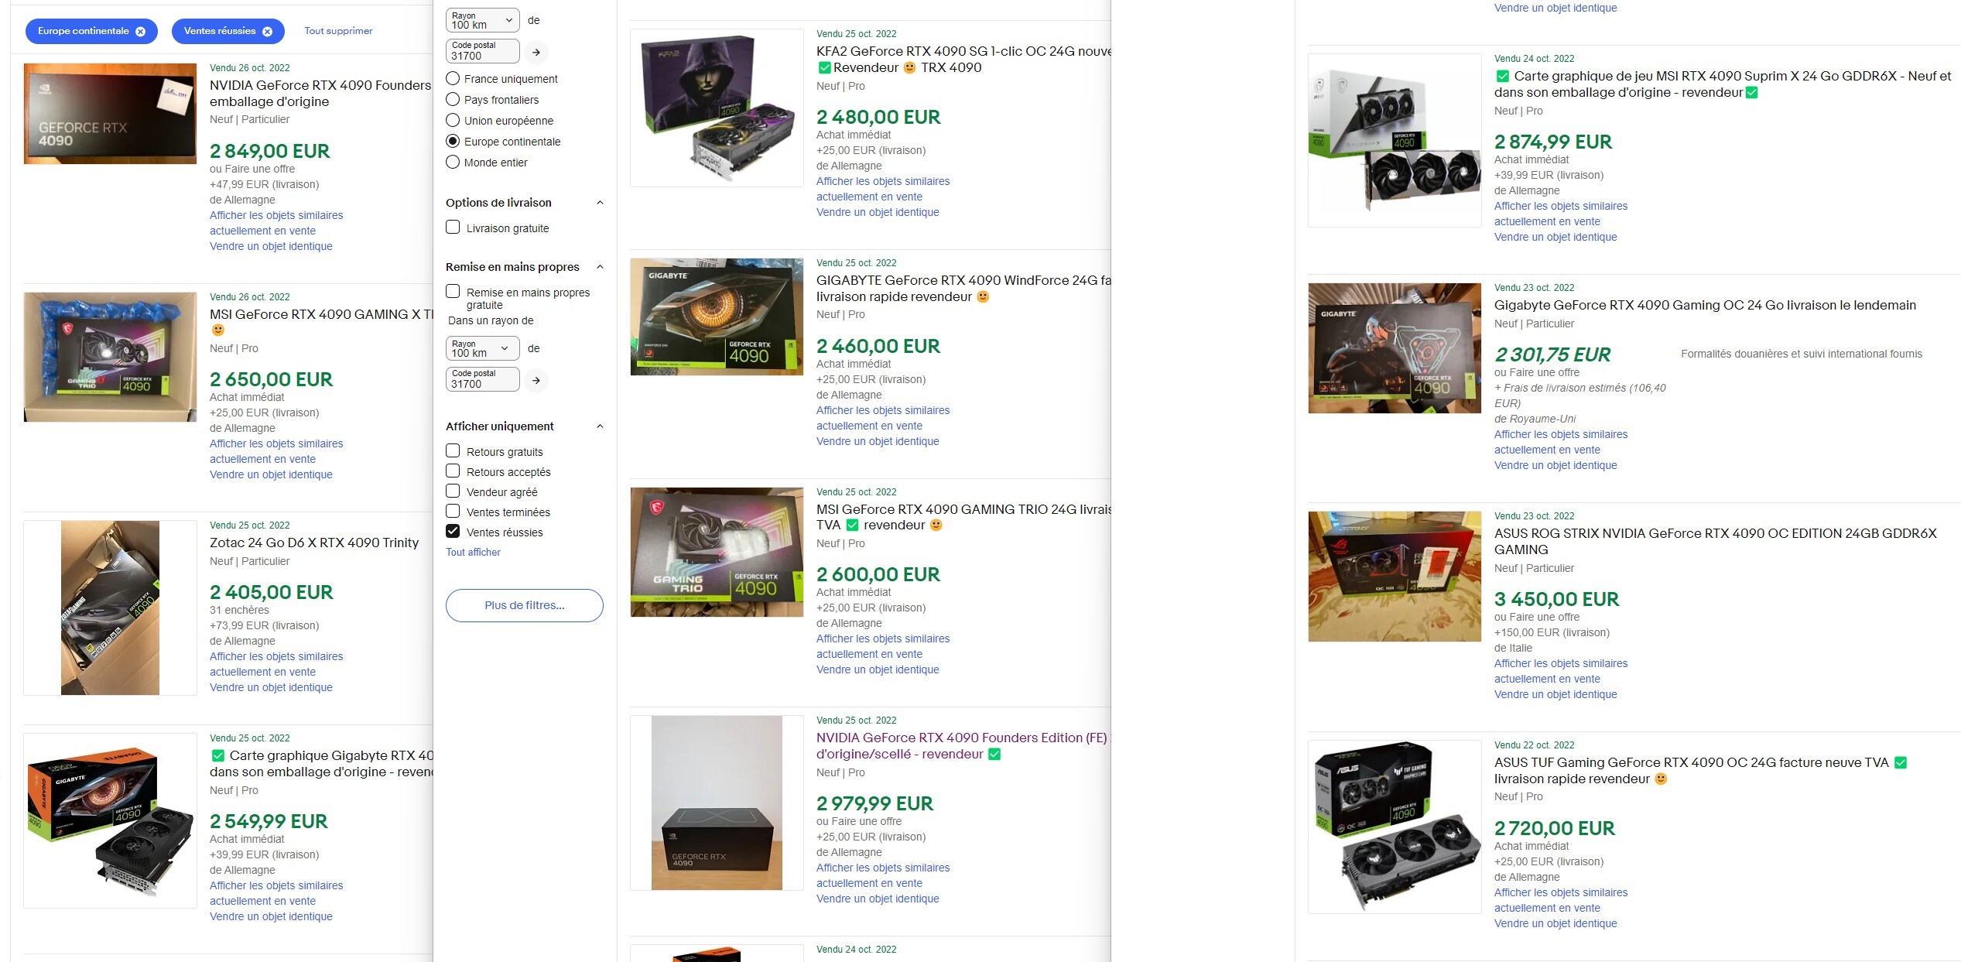Remove the Europe continentale filter chip

[140, 32]
